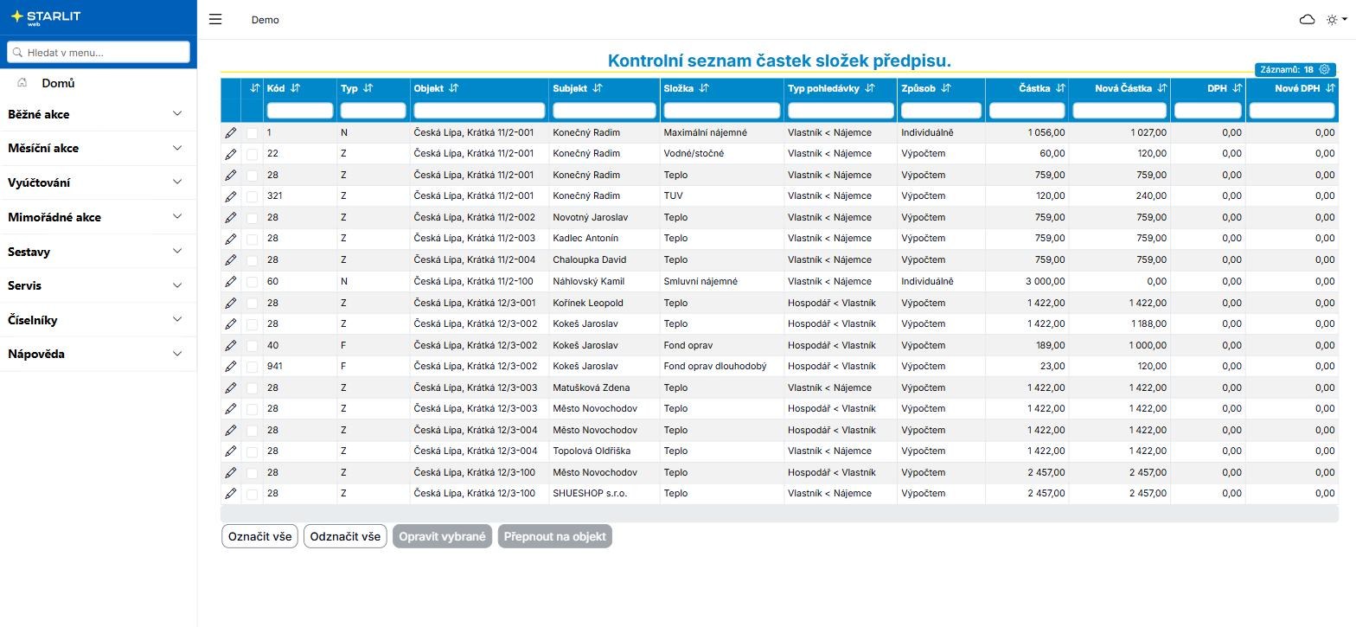The width and height of the screenshot is (1356, 627).
Task: Sort by DPH column sort icon
Action: 1238,88
